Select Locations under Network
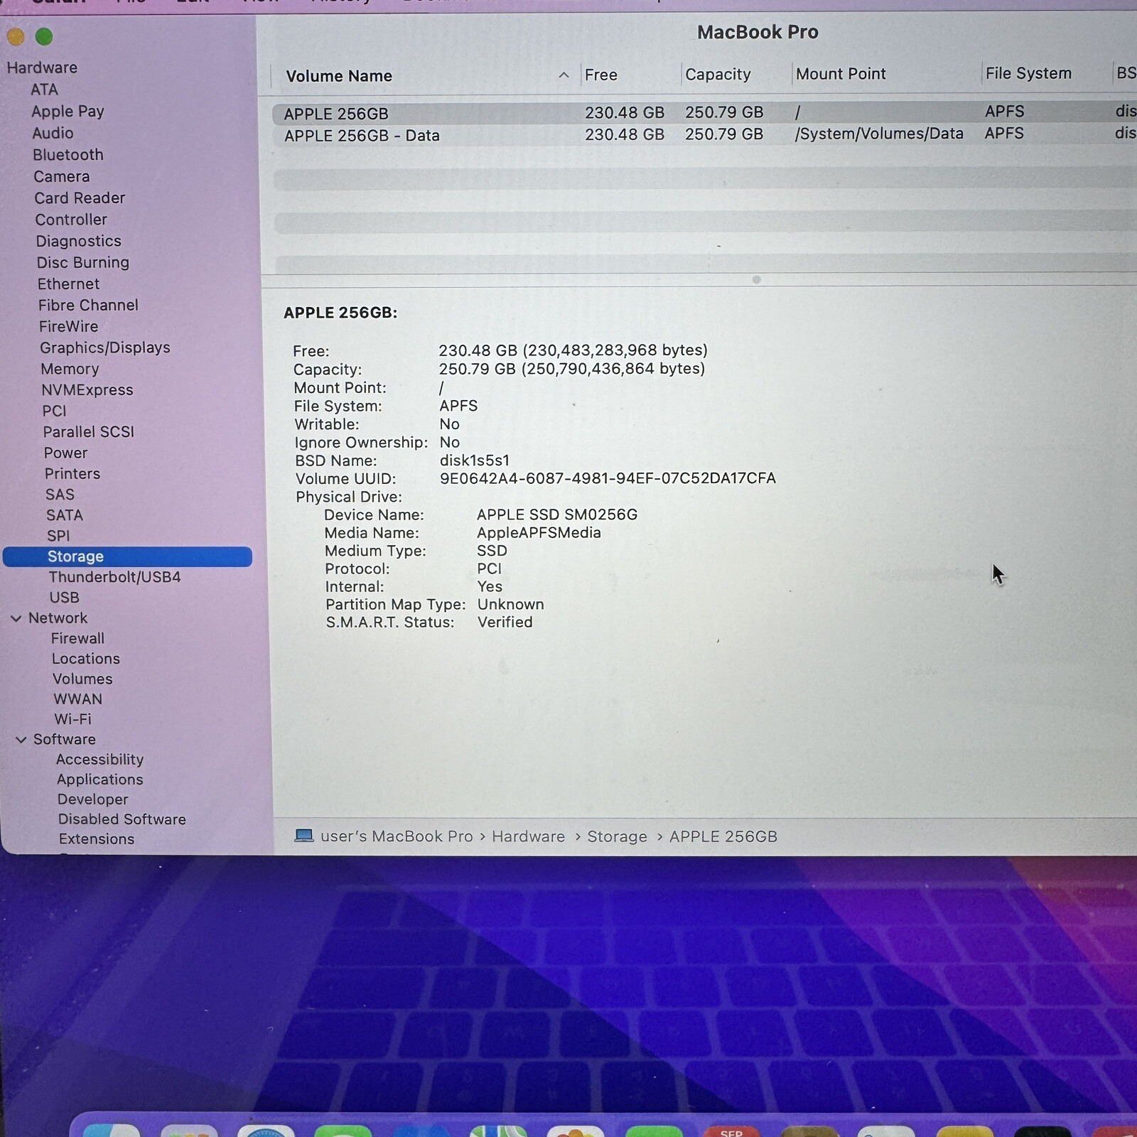Screen dimensions: 1137x1137 (85, 659)
